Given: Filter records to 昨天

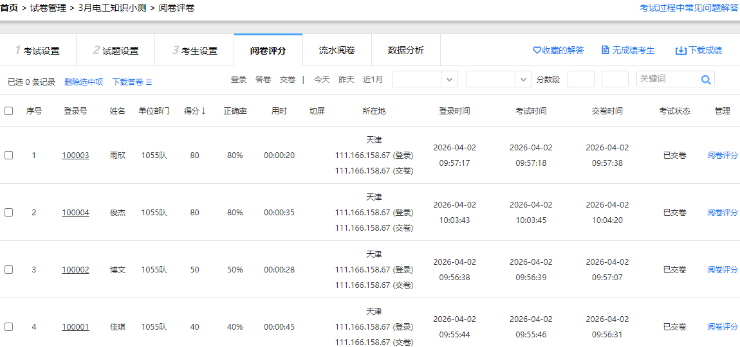Looking at the screenshot, I should coord(346,80).
